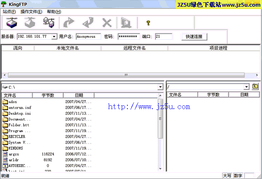
Task: Click the local file list scroll down arrow
Action: coord(160,168)
